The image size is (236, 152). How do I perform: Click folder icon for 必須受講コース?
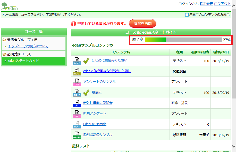pos(5,54)
